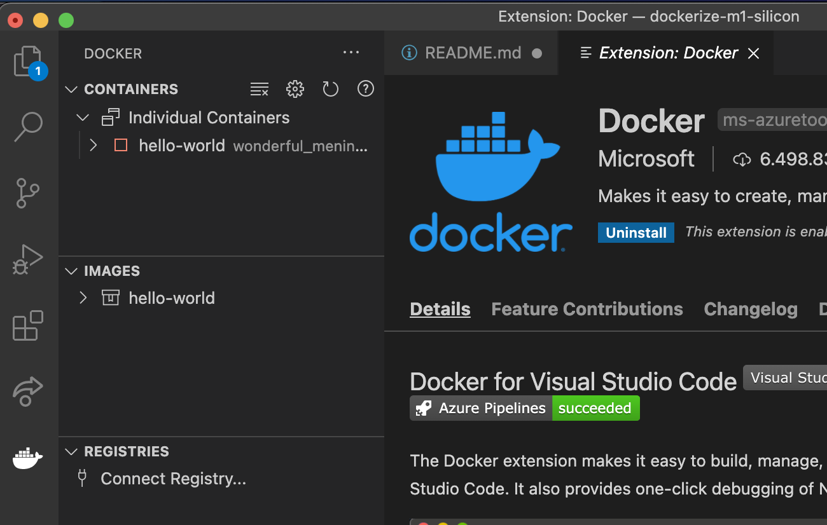Select hello-world image label

[172, 298]
